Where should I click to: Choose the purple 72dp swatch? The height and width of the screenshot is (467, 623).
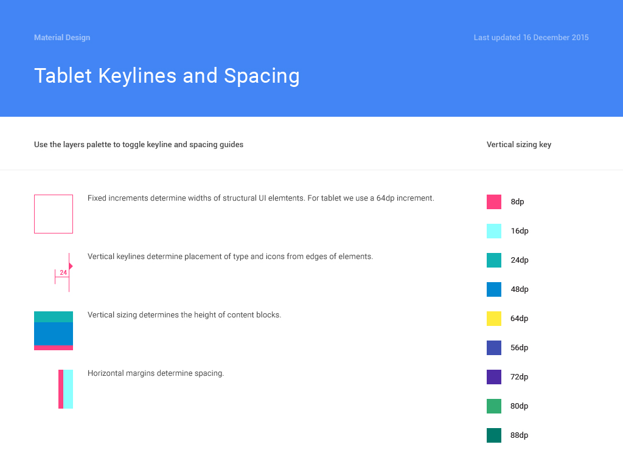pos(494,377)
